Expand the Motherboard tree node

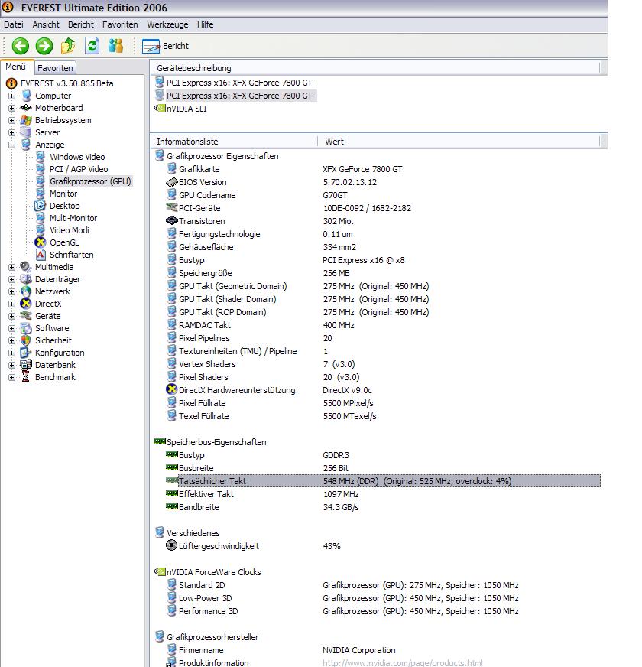12,108
